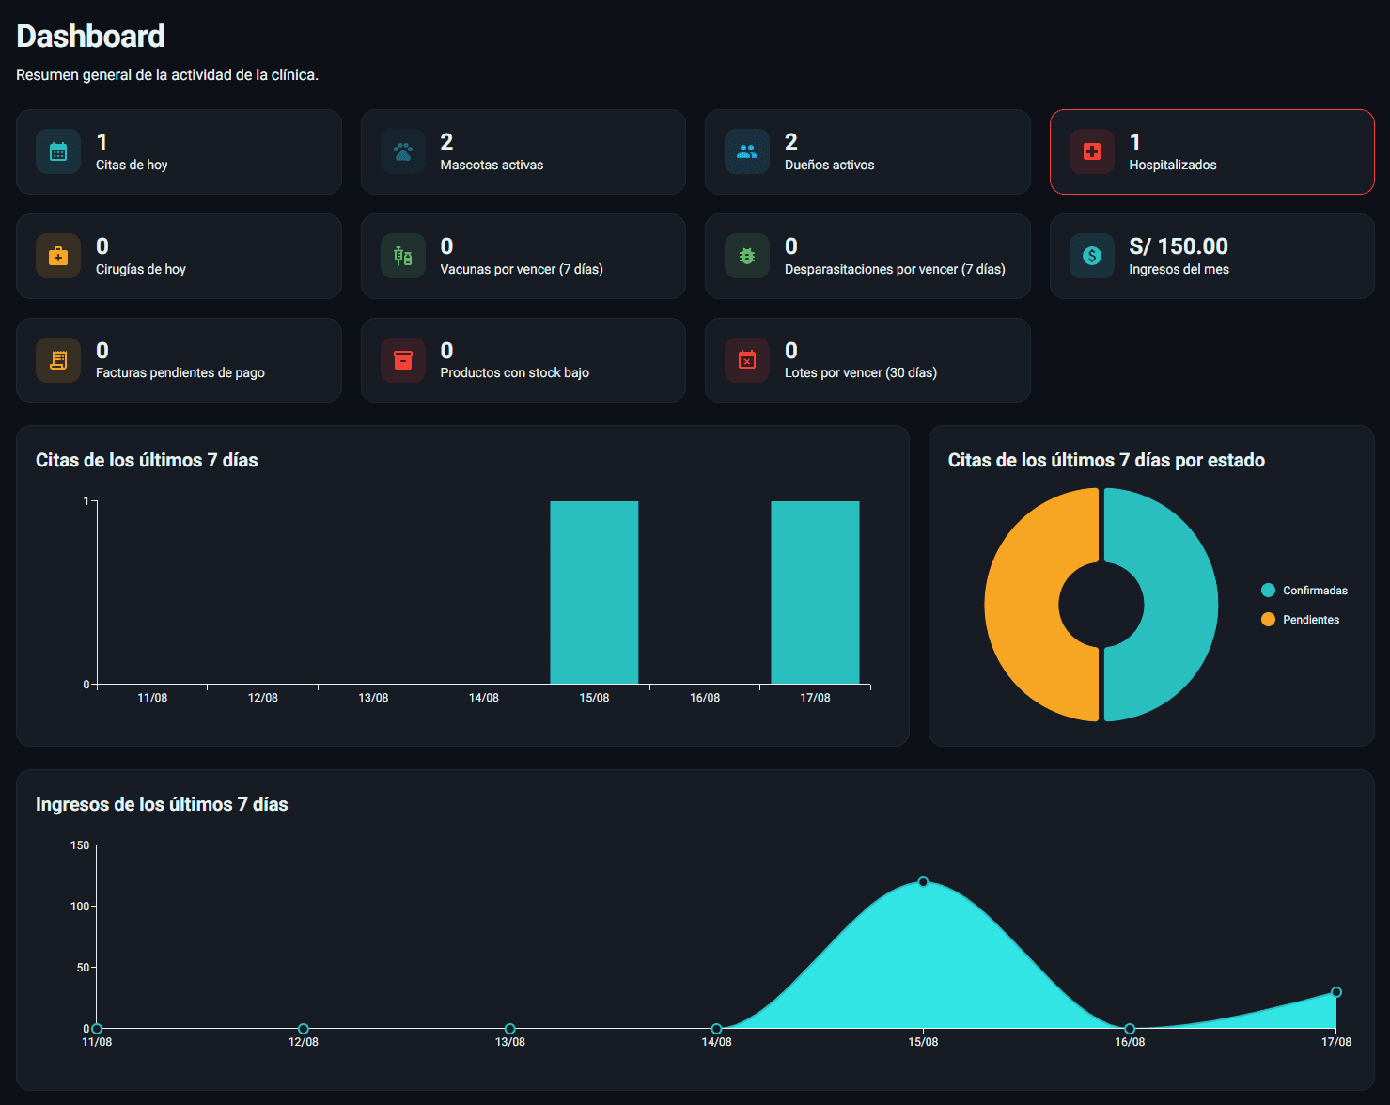Open the Cirugías de hoy label
Image resolution: width=1390 pixels, height=1105 pixels.
141,269
